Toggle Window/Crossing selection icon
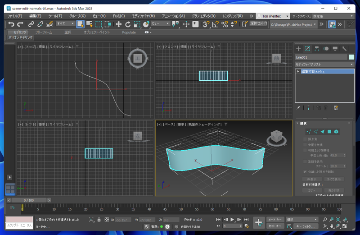This screenshot has width=360, height=235. [x=108, y=24]
